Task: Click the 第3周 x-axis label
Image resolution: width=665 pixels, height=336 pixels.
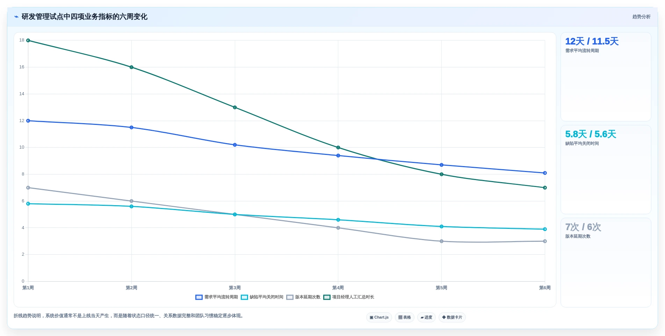Action: click(235, 288)
